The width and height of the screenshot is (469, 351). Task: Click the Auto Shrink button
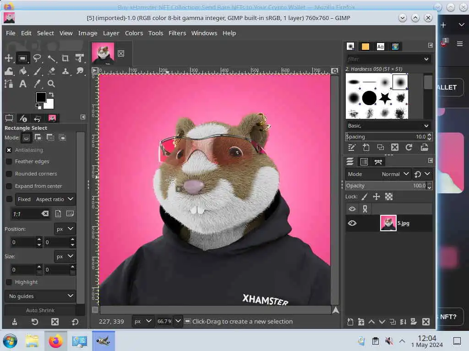point(40,310)
